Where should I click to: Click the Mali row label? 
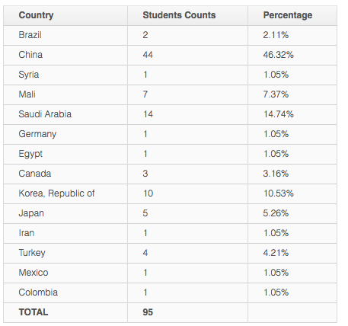pyautogui.click(x=27, y=94)
